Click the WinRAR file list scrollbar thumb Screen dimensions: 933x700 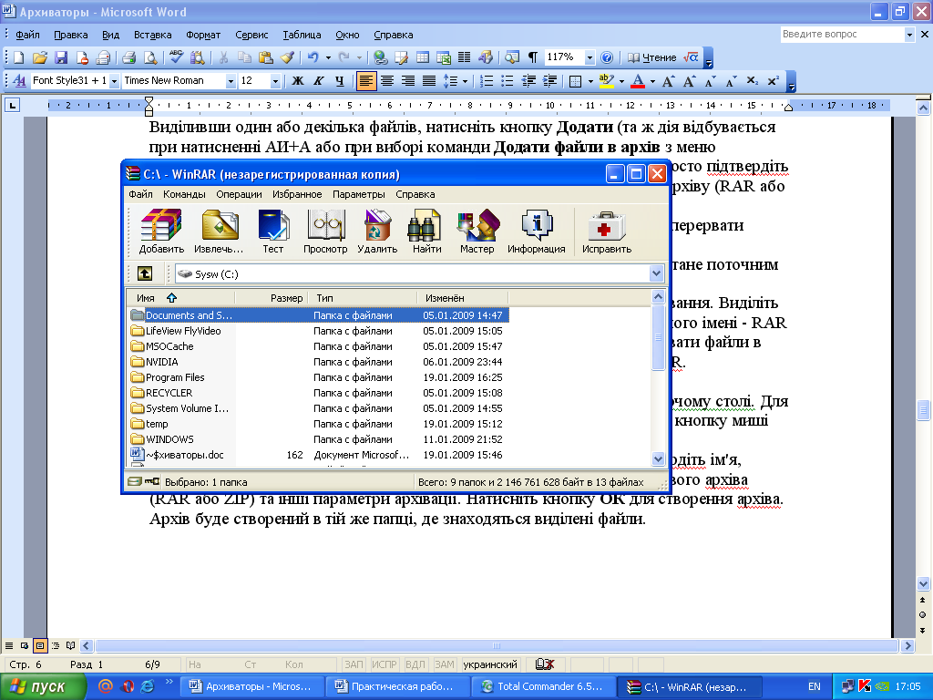(658, 337)
